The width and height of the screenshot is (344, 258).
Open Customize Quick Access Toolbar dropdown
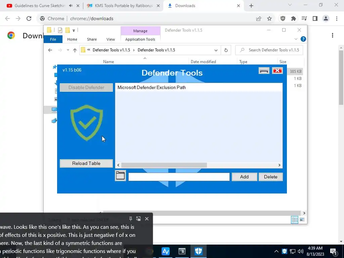click(74, 31)
